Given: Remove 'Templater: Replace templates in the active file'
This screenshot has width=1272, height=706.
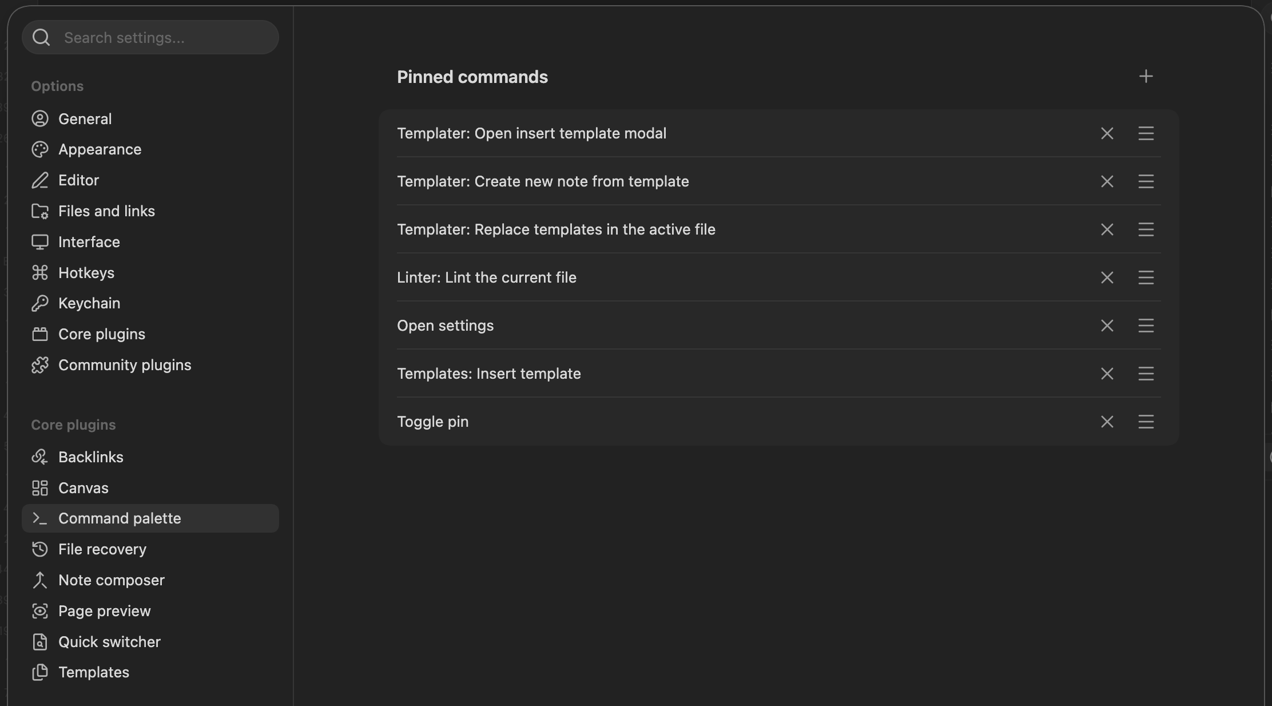Looking at the screenshot, I should tap(1107, 229).
